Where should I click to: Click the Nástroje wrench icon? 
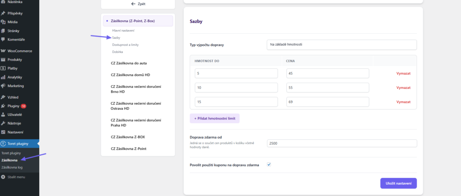point(3,123)
